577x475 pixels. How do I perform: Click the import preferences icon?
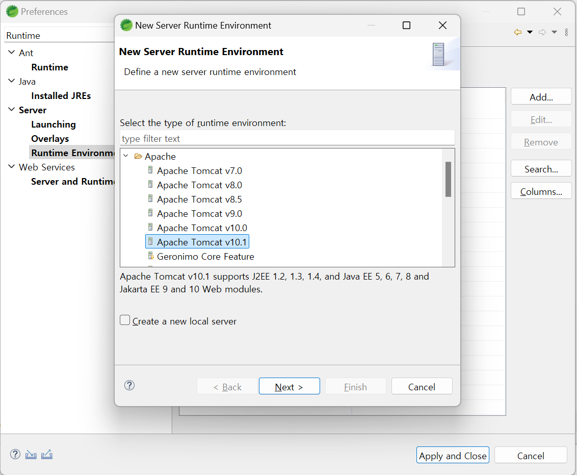click(x=31, y=455)
